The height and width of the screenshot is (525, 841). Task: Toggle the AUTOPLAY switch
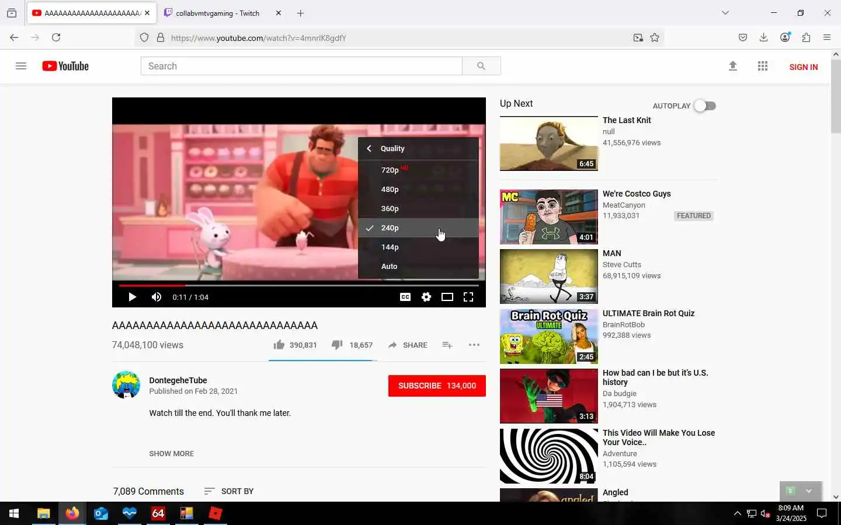705,106
